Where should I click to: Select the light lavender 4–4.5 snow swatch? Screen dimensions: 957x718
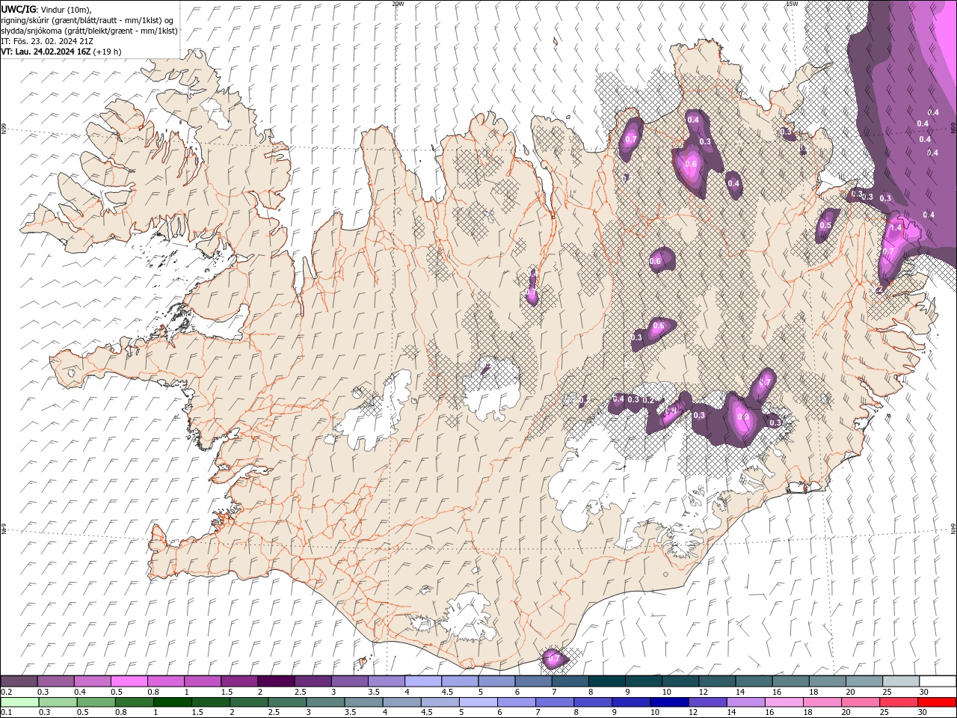click(422, 681)
